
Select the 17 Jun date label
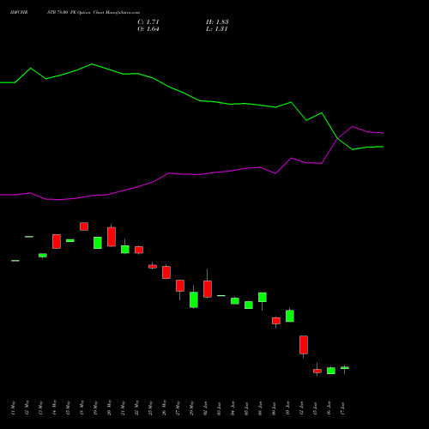[342, 408]
